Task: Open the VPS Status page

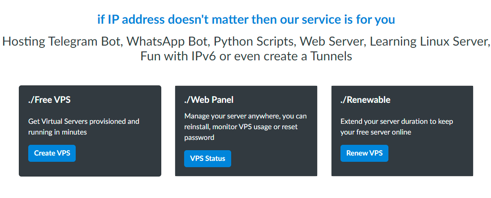Action: point(207,159)
